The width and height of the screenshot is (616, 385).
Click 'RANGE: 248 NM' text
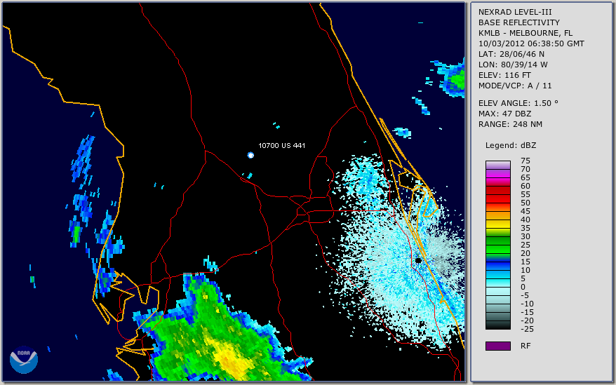coord(510,125)
